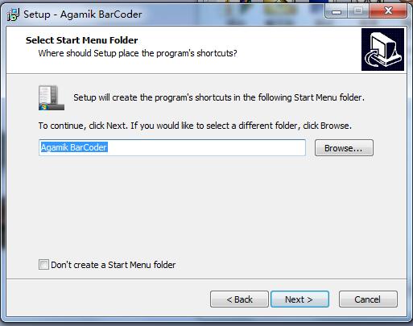Click the "Where should Setup place" subtitle
Image resolution: width=413 pixels, height=326 pixels.
[x=138, y=53]
